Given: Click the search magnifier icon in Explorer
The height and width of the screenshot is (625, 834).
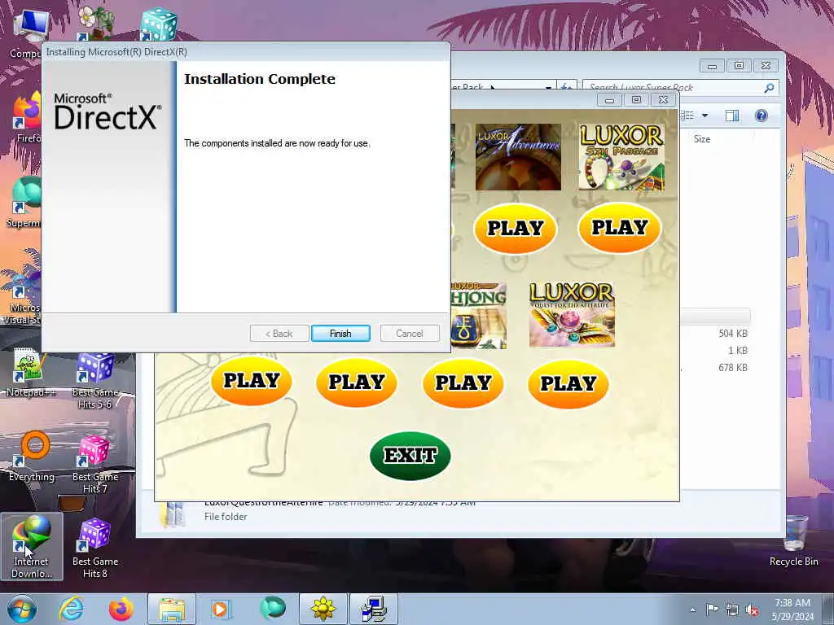Looking at the screenshot, I should tap(769, 88).
